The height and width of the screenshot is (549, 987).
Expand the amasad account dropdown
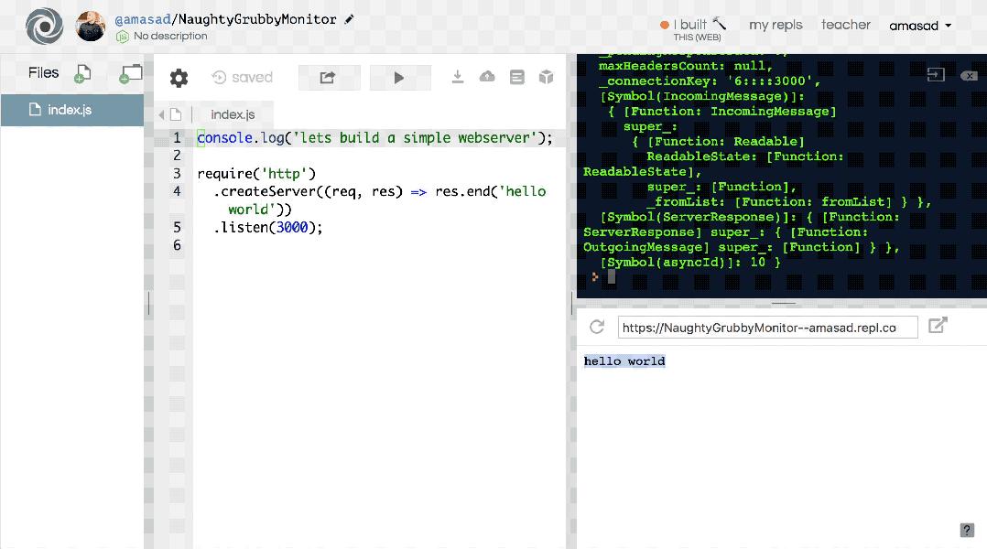pos(920,26)
